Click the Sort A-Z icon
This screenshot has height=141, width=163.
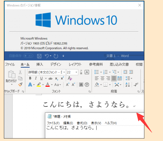click(x=128, y=85)
